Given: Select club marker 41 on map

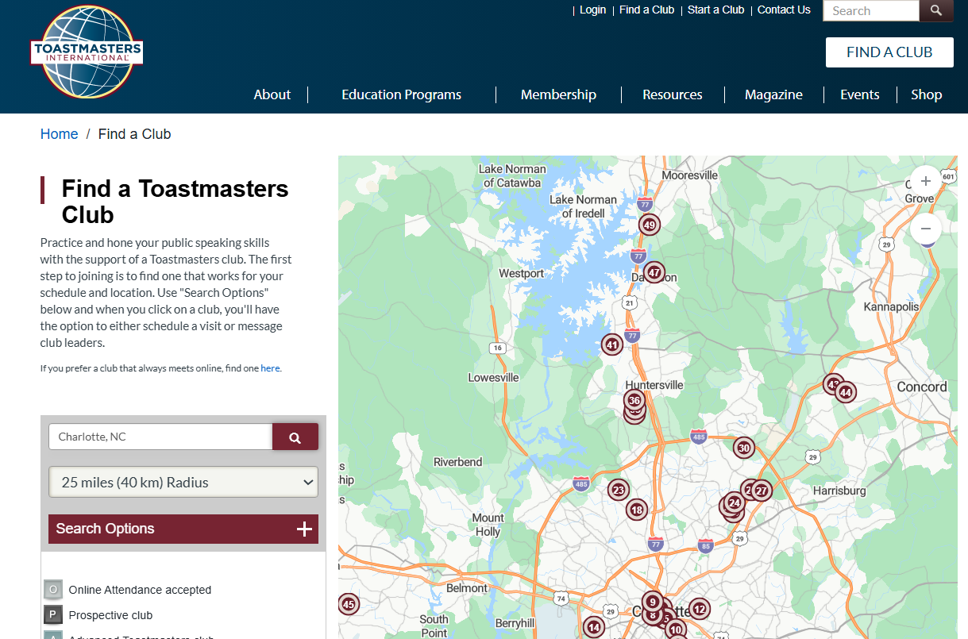Looking at the screenshot, I should pos(611,345).
